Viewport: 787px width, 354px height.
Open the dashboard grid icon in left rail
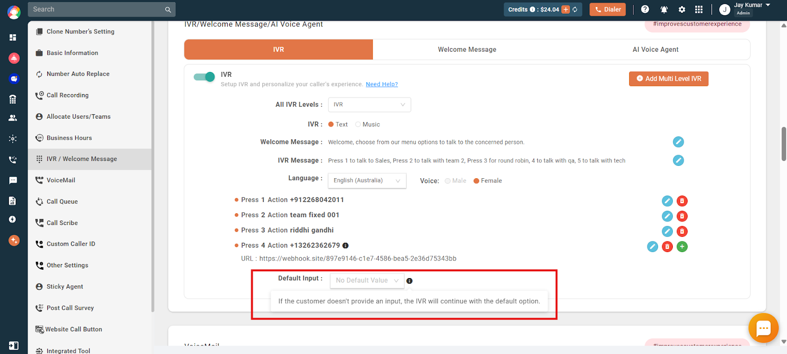coord(13,37)
